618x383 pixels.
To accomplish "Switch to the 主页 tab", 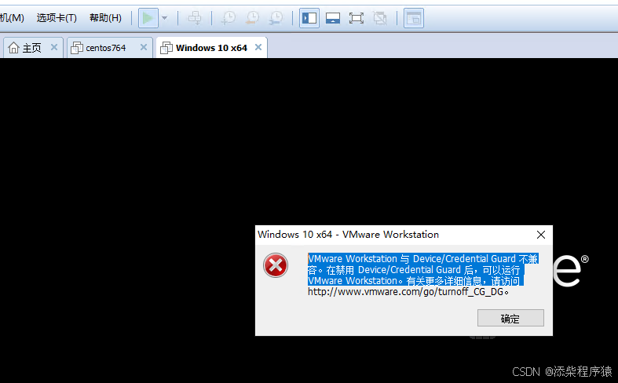I will point(31,48).
